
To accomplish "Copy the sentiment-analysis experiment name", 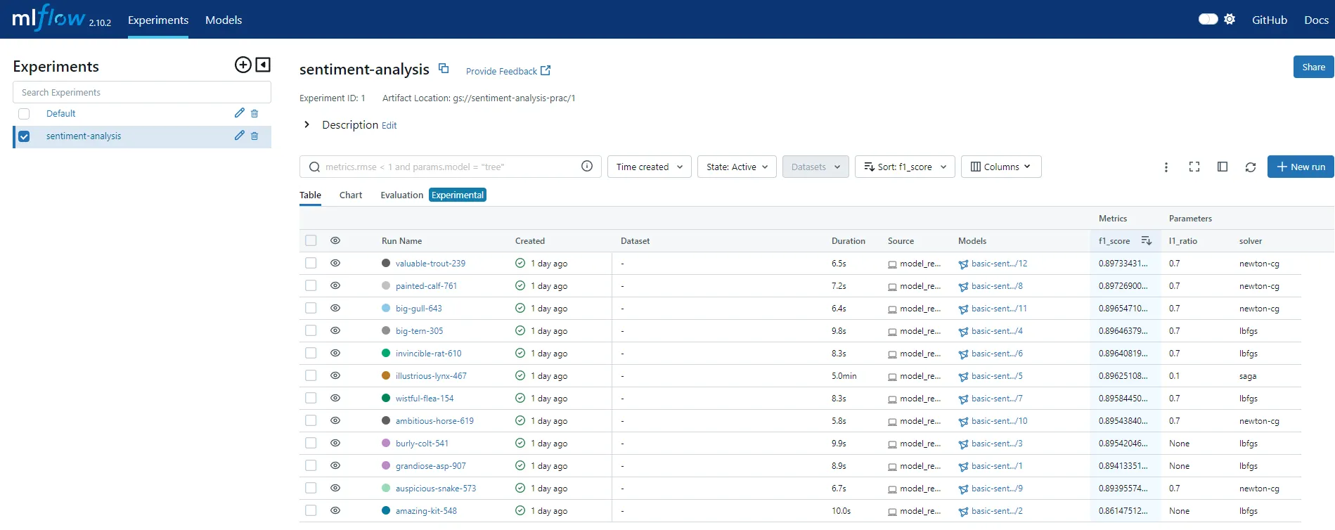I will [x=444, y=68].
